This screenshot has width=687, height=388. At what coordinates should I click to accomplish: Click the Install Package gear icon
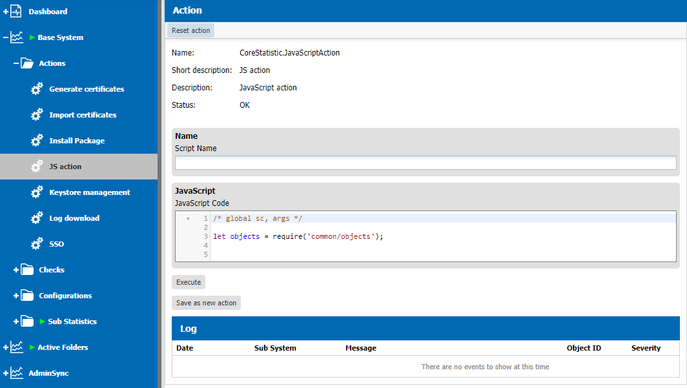[37, 141]
